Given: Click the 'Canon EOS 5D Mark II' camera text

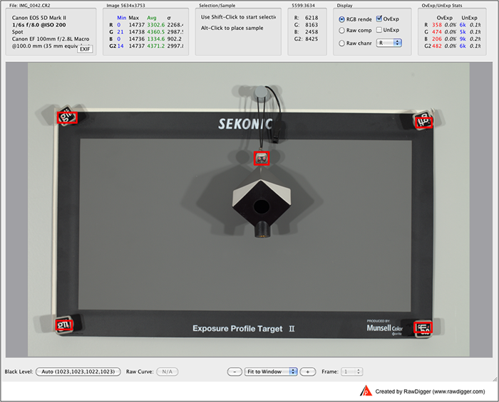Looking at the screenshot, I should (39, 18).
